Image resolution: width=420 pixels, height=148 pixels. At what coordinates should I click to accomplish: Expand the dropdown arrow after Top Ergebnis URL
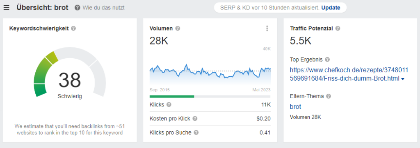pos(403,79)
